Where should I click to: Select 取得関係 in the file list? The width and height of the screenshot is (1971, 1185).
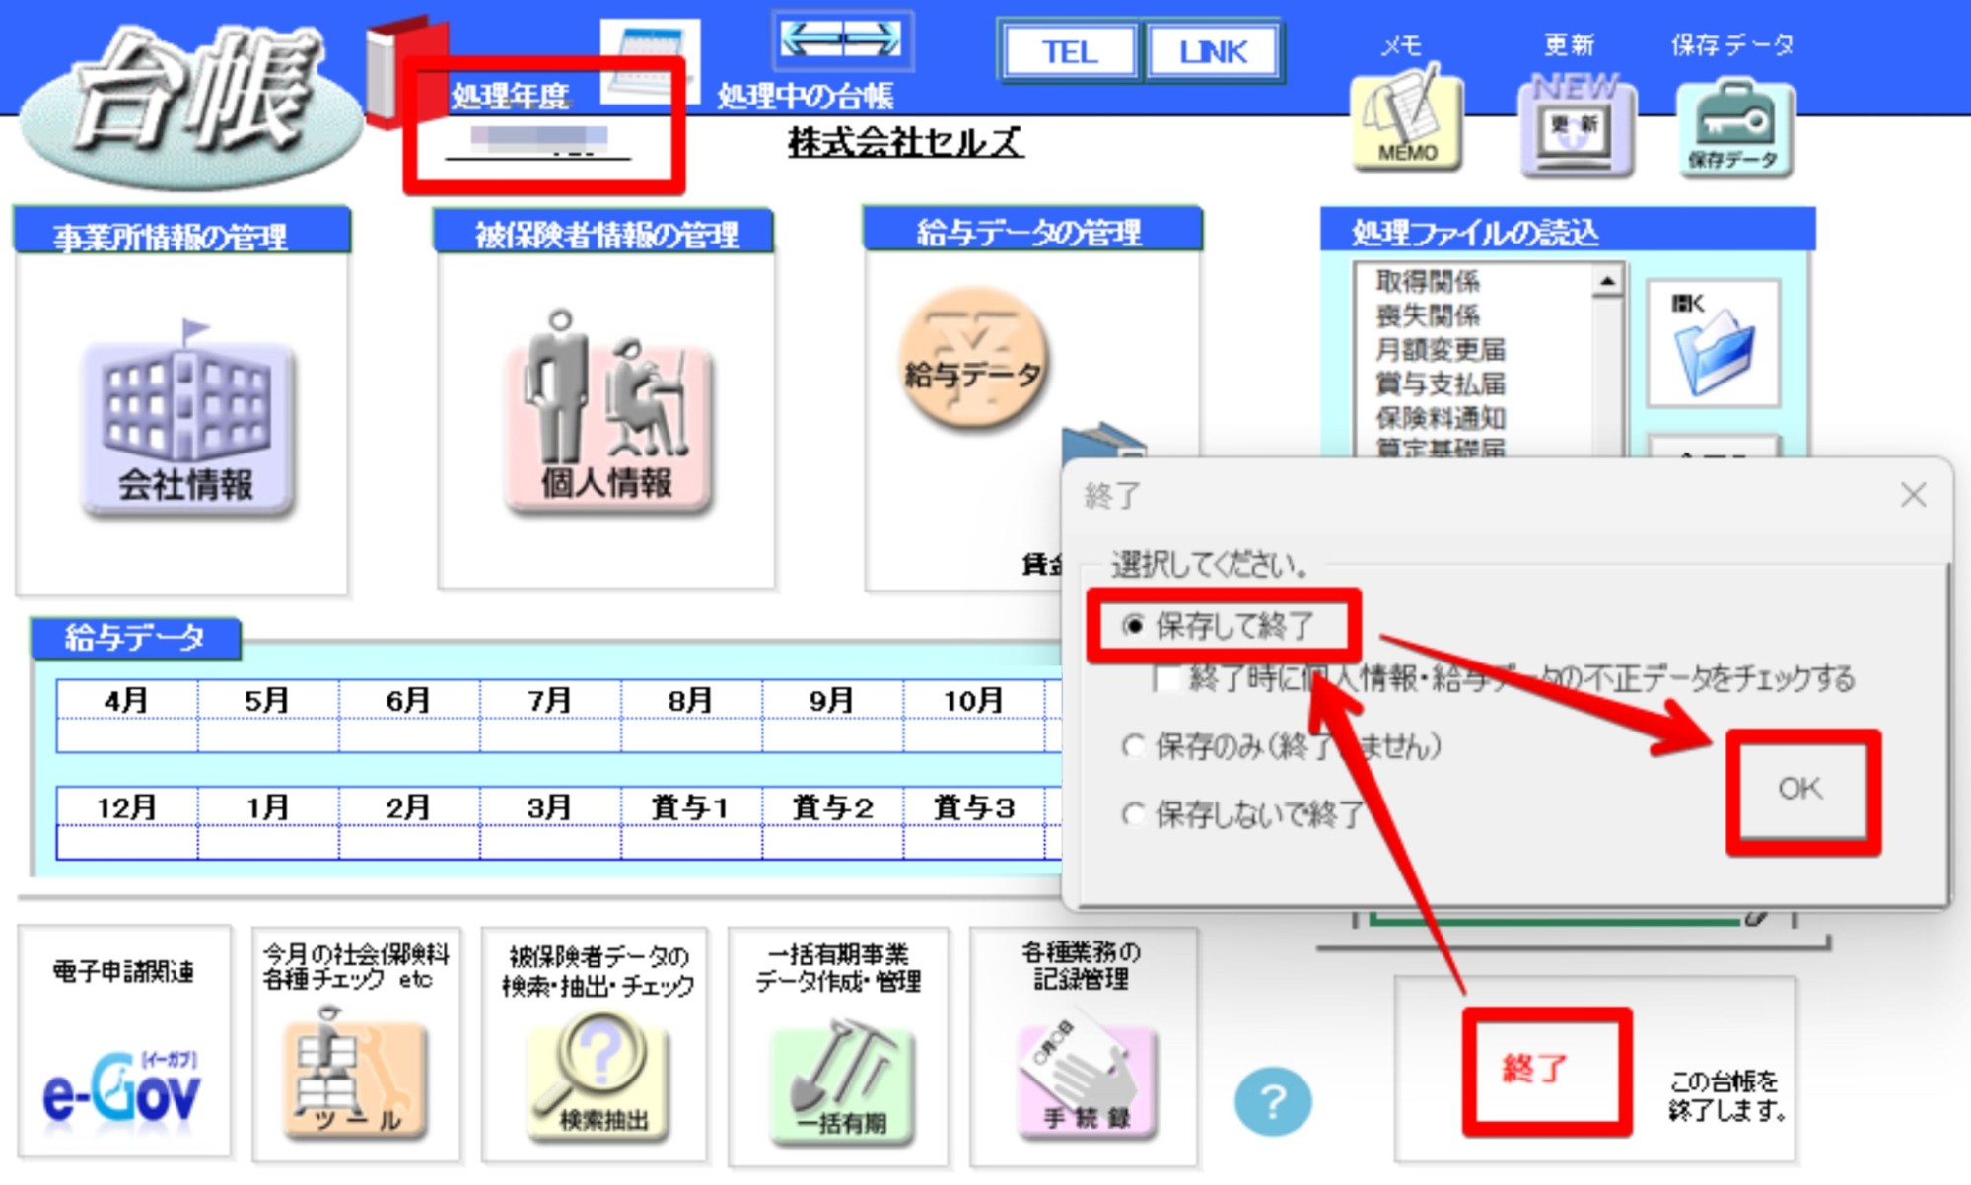[1428, 282]
